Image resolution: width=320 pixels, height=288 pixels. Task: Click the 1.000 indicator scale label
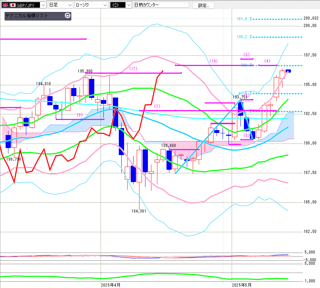310,281
